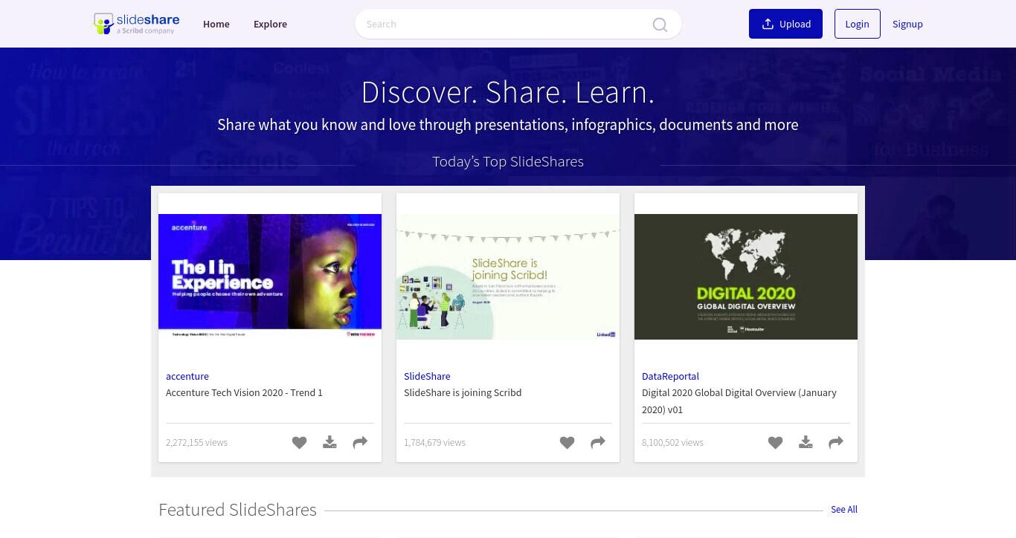Click the Today's Top SlideShares heading
Screen dimensions: 1016x538
pyautogui.click(x=508, y=161)
